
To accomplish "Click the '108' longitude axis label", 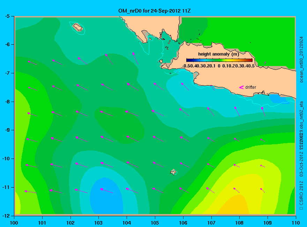I will pos(239,223).
